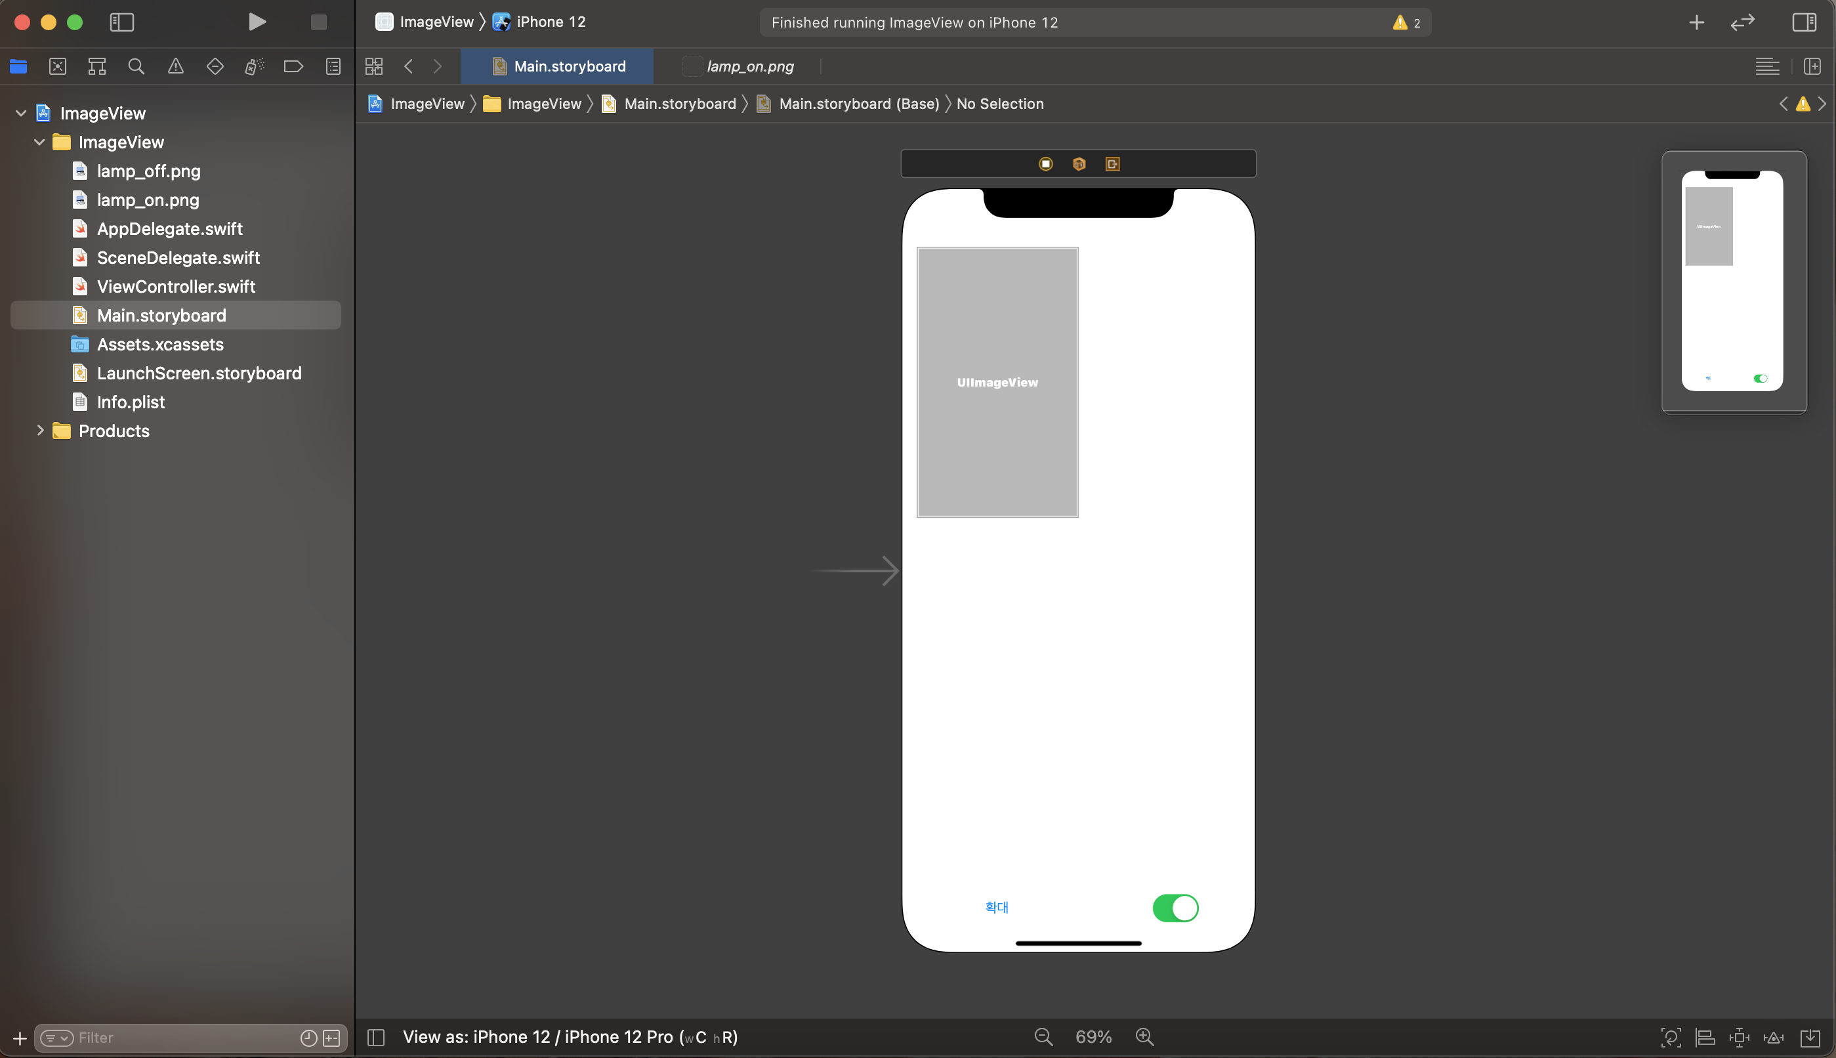Switch to lamp_on.png tab
The image size is (1836, 1058).
tap(739, 67)
